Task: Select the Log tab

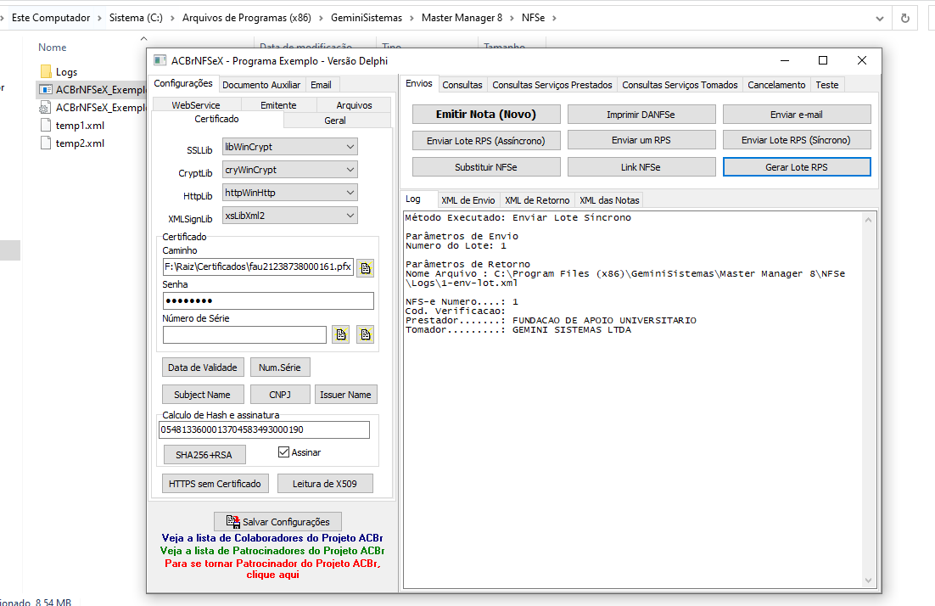Action: [x=412, y=199]
